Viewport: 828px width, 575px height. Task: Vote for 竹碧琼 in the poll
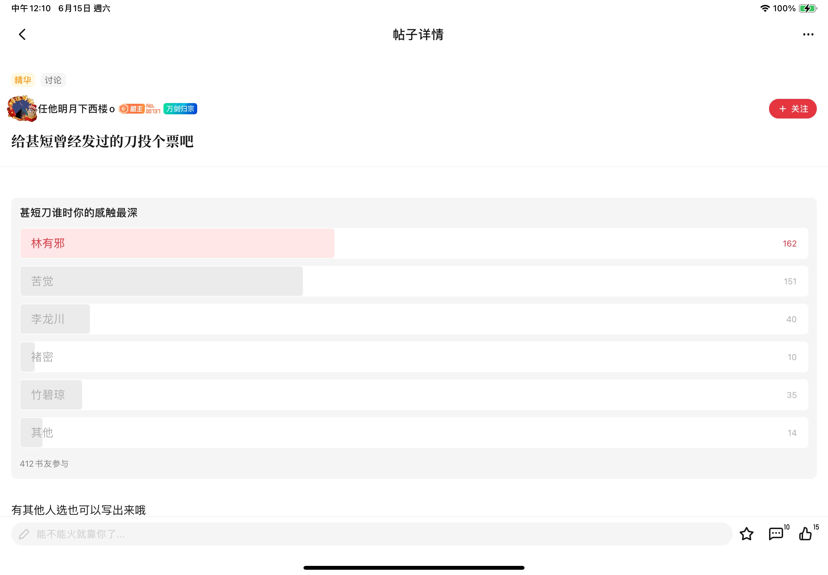(x=414, y=395)
